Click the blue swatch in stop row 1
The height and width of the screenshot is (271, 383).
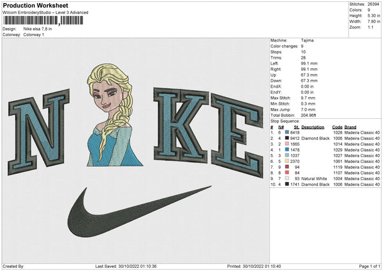point(287,132)
